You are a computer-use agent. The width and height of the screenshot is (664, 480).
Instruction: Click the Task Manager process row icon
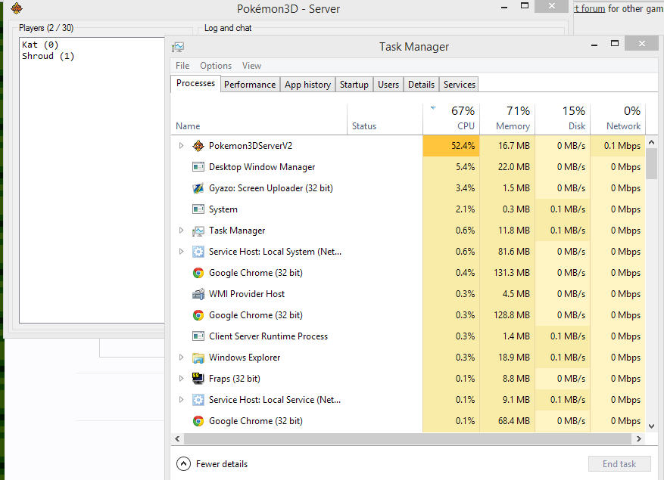coord(198,231)
